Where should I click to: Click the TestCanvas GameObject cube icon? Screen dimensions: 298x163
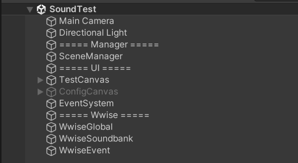click(x=51, y=80)
